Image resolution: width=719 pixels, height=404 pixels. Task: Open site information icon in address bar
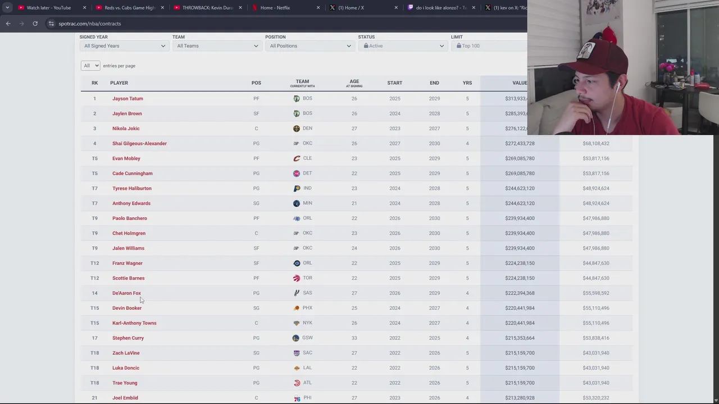pyautogui.click(x=51, y=24)
